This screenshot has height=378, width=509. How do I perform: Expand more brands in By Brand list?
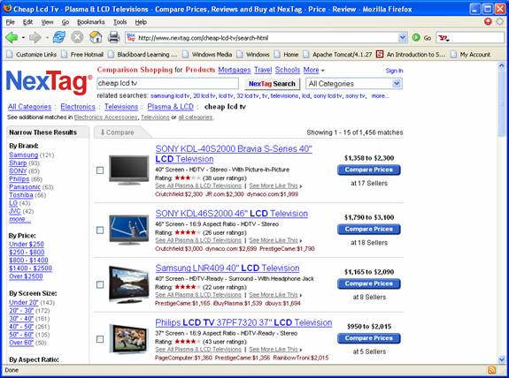[x=19, y=219]
